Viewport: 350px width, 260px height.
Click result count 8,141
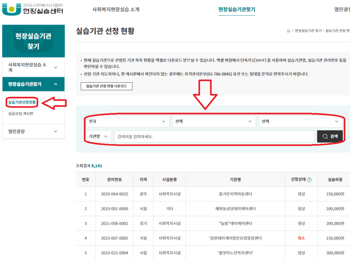click(97, 166)
